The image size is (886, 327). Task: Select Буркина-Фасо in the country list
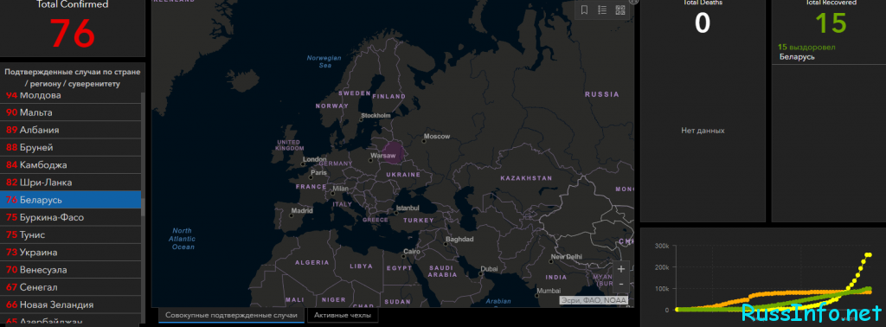(x=71, y=217)
